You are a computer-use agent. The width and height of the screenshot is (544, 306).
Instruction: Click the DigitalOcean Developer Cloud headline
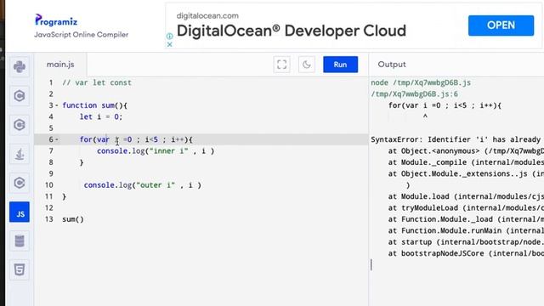[x=292, y=31]
